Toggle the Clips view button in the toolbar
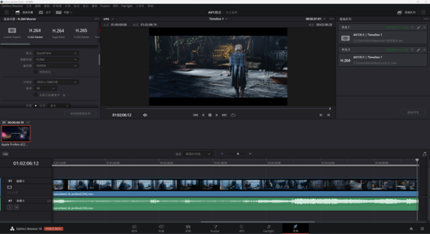Image resolution: width=430 pixels, height=234 pixels. (x=64, y=12)
